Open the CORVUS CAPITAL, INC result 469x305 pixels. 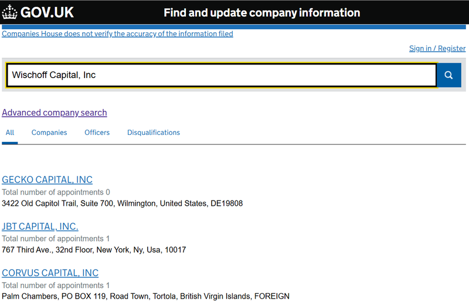[50, 273]
